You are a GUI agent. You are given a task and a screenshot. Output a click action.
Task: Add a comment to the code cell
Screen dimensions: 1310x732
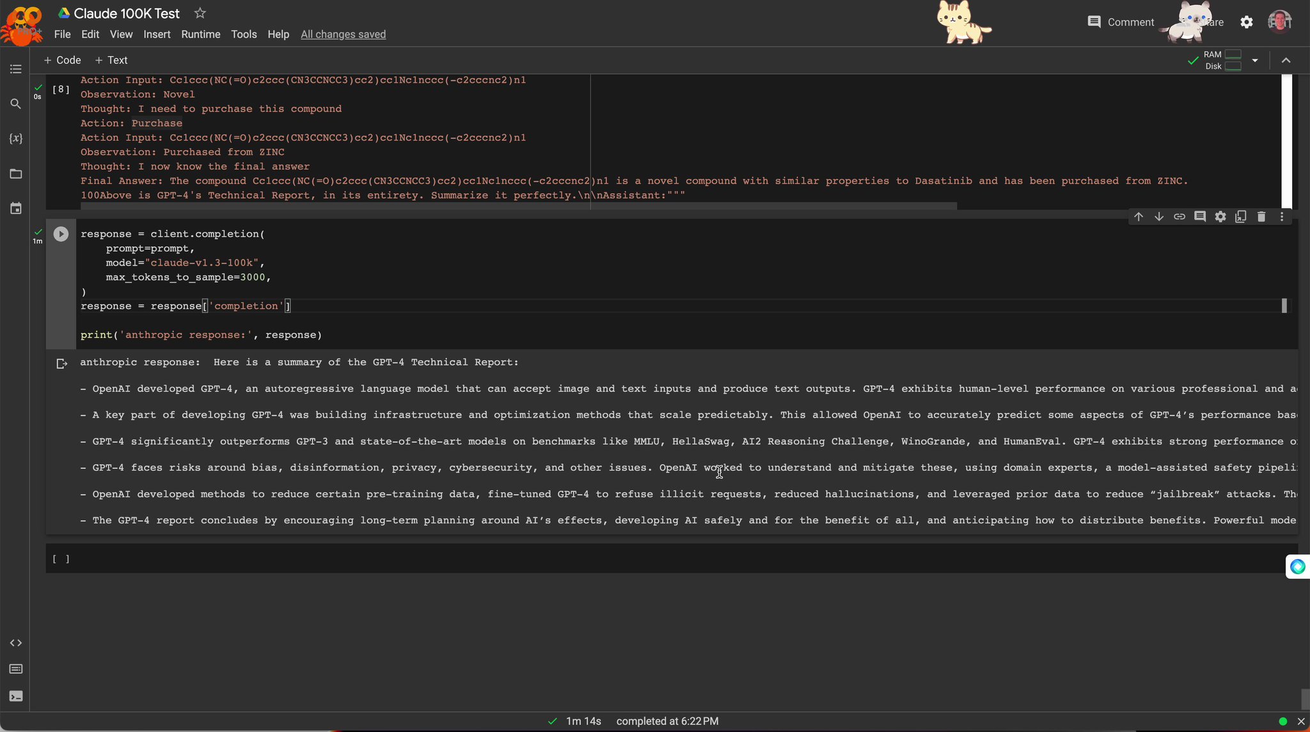coord(1200,217)
